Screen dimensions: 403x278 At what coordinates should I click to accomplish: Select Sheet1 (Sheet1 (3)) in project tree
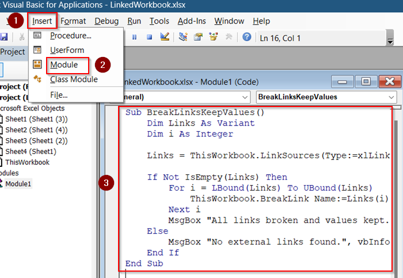tap(36, 119)
